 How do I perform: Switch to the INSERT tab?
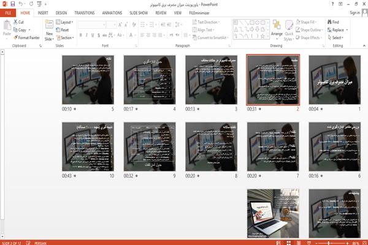[x=43, y=13]
